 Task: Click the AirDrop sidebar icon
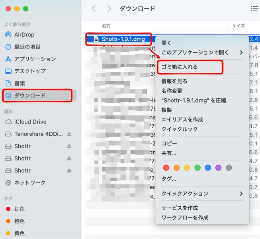click(x=8, y=35)
